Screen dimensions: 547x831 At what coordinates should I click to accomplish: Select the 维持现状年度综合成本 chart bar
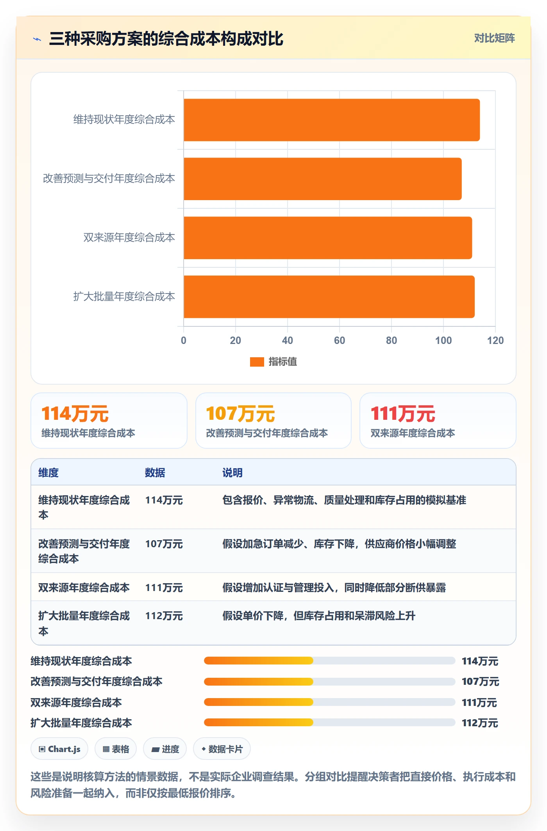tap(332, 120)
